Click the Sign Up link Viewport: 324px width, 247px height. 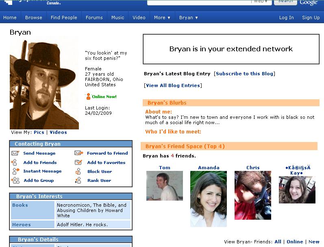311,17
